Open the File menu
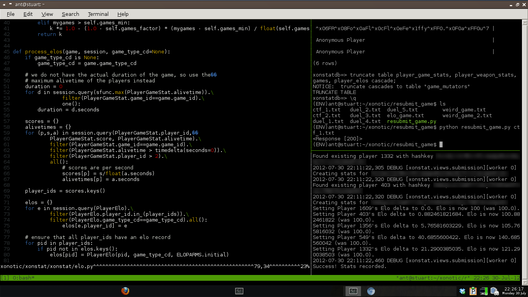 click(x=10, y=14)
